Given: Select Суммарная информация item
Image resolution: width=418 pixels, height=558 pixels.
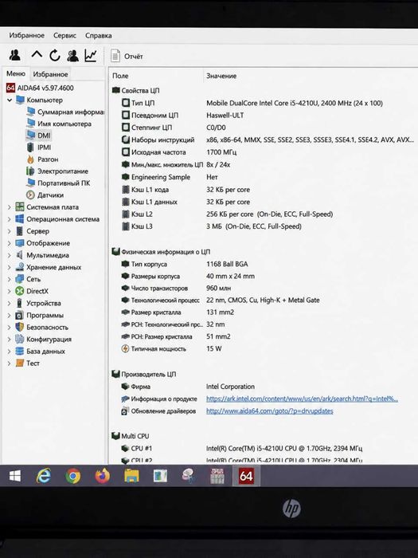Looking at the screenshot, I should (66, 112).
